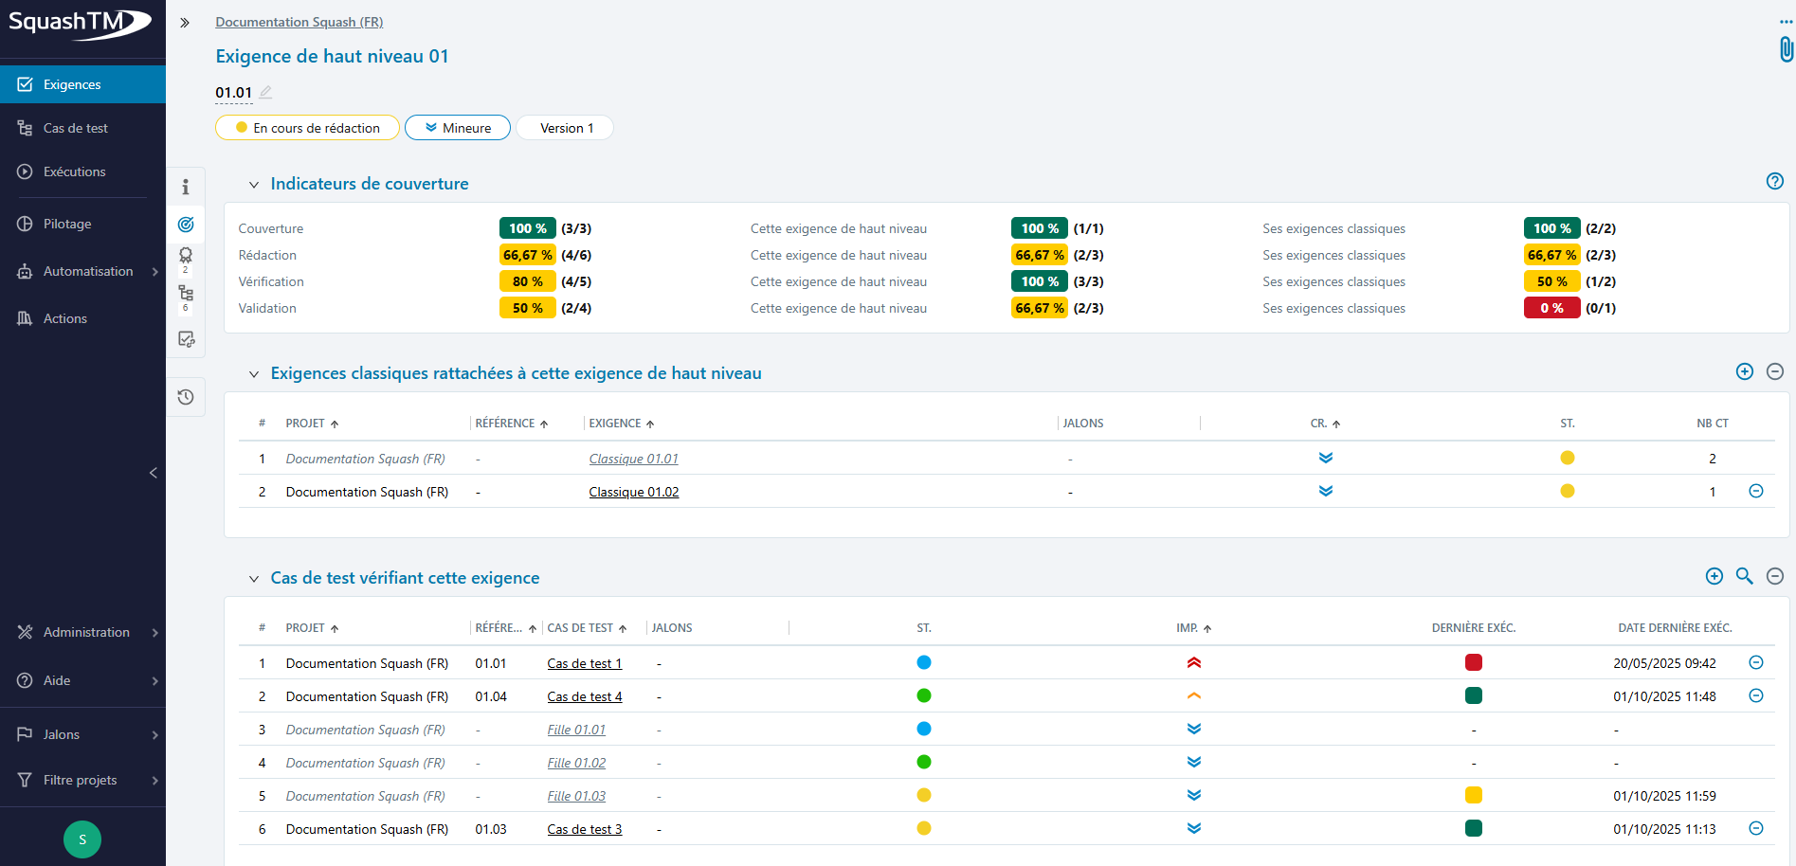Click the yellow 66,67 % Rédaction indicator
1796x866 pixels.
click(x=527, y=254)
